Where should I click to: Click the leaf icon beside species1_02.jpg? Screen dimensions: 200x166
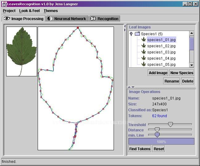[143, 46]
